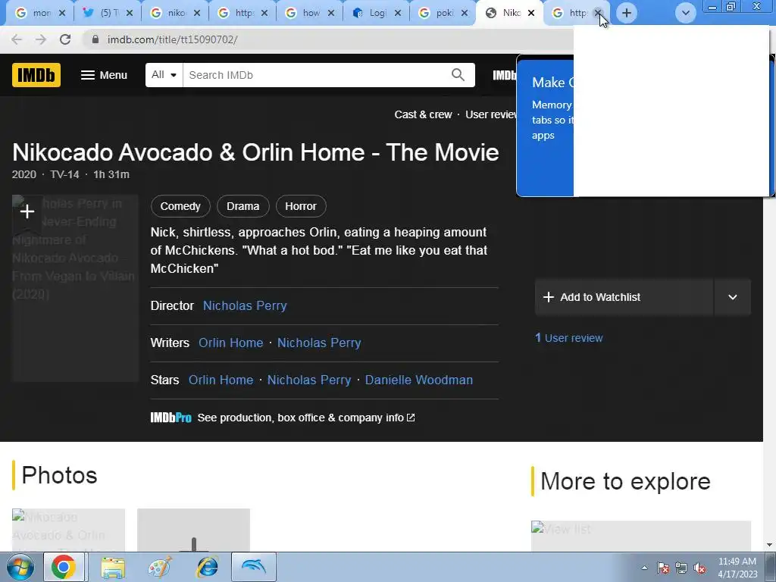The height and width of the screenshot is (582, 776).
Task: Select the Comedy genre chip
Action: tap(180, 206)
